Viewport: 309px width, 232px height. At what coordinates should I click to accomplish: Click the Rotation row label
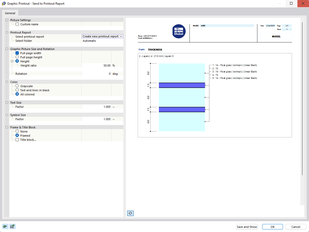pyautogui.click(x=21, y=74)
